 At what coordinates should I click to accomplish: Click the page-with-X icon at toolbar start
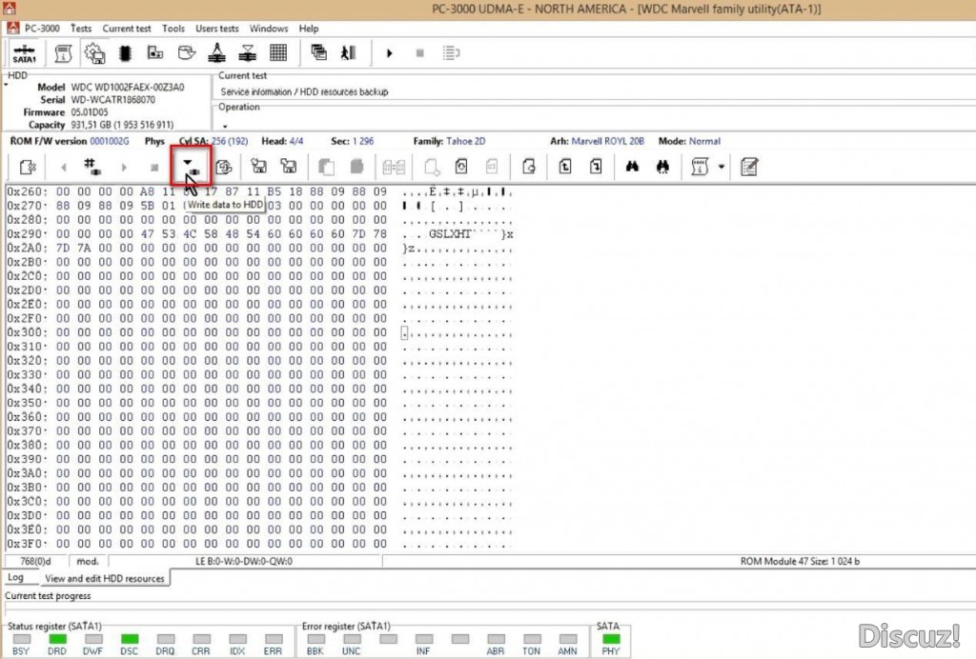(28, 167)
